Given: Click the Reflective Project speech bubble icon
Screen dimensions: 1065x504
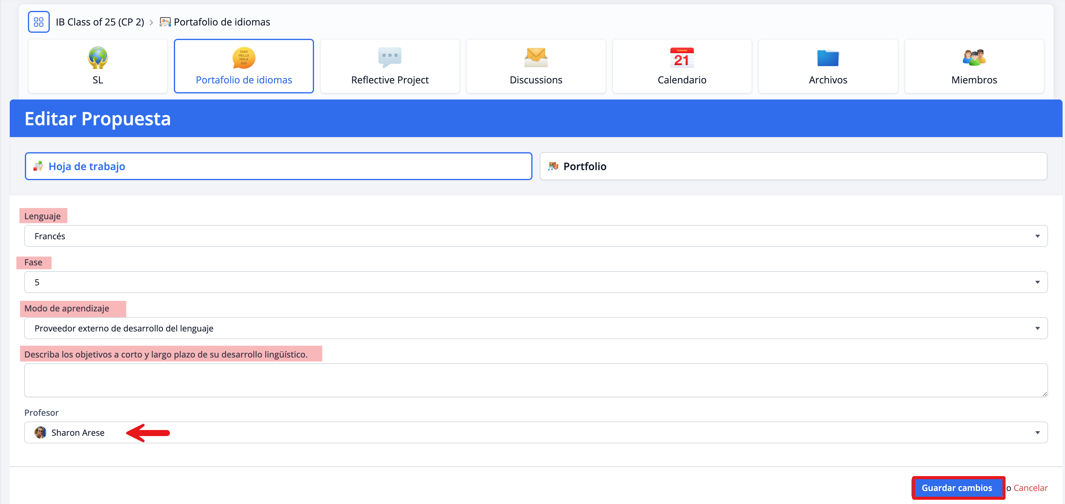Looking at the screenshot, I should pyautogui.click(x=390, y=57).
